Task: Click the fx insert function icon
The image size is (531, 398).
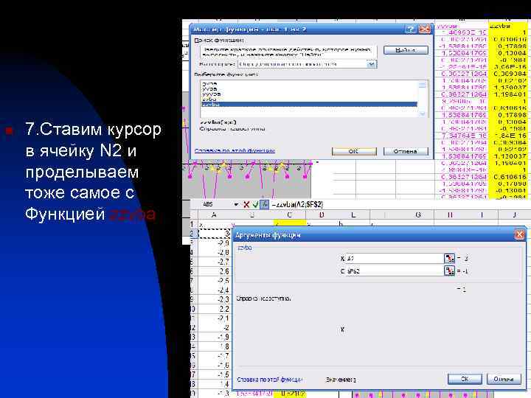Action: 265,204
